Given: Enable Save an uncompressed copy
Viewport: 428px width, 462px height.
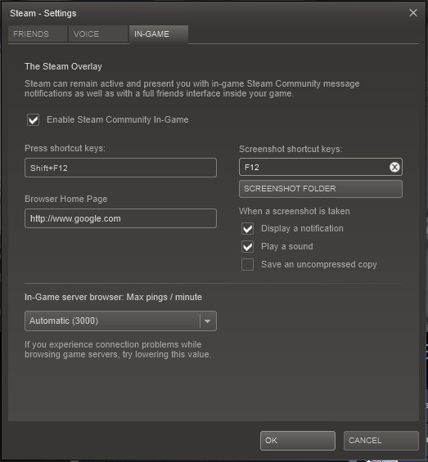Looking at the screenshot, I should tap(247, 264).
